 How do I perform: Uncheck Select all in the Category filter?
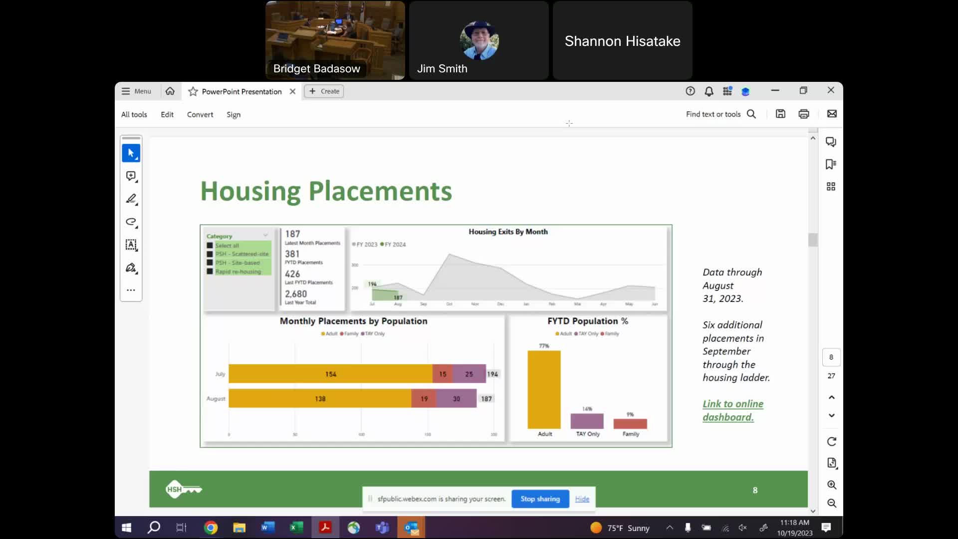[209, 246]
